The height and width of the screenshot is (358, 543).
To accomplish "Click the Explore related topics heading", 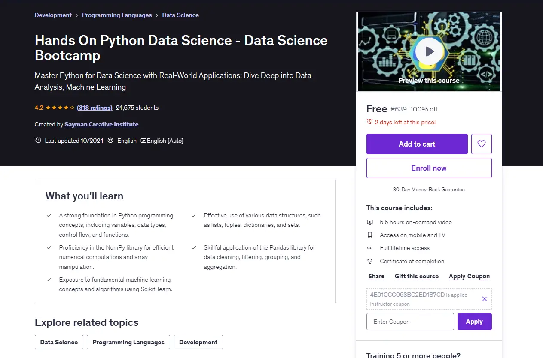I will [87, 322].
